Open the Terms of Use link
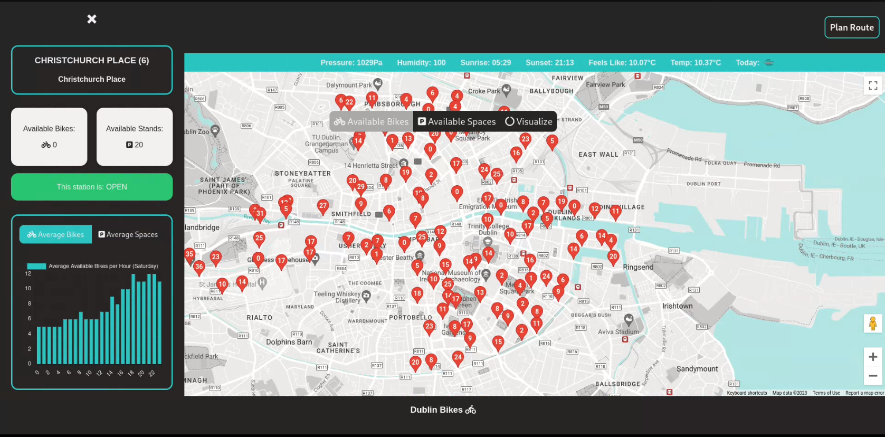Screen dimensions: 885x437 point(826,393)
